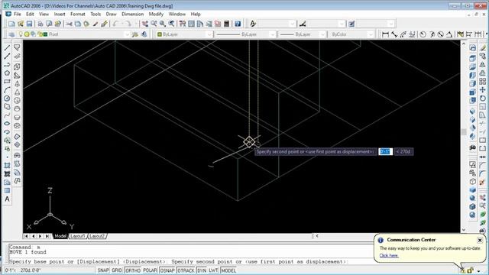Open the File menu

[18, 14]
